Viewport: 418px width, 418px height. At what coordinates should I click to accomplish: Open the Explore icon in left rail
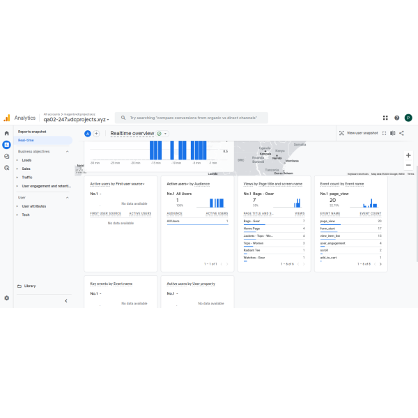click(x=7, y=156)
